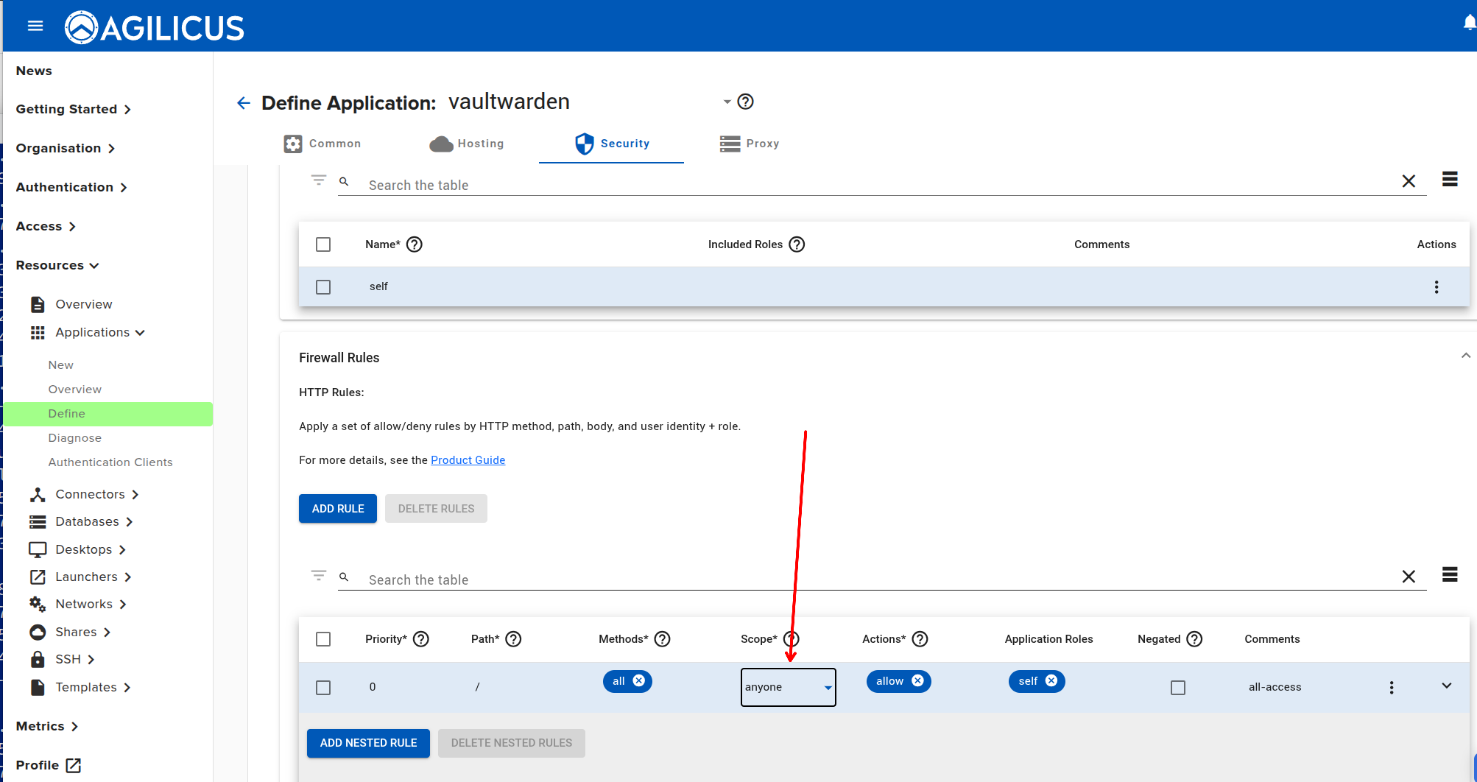Screen dimensions: 1477x782
Task: Remove the 'all' method chip
Action: [639, 681]
